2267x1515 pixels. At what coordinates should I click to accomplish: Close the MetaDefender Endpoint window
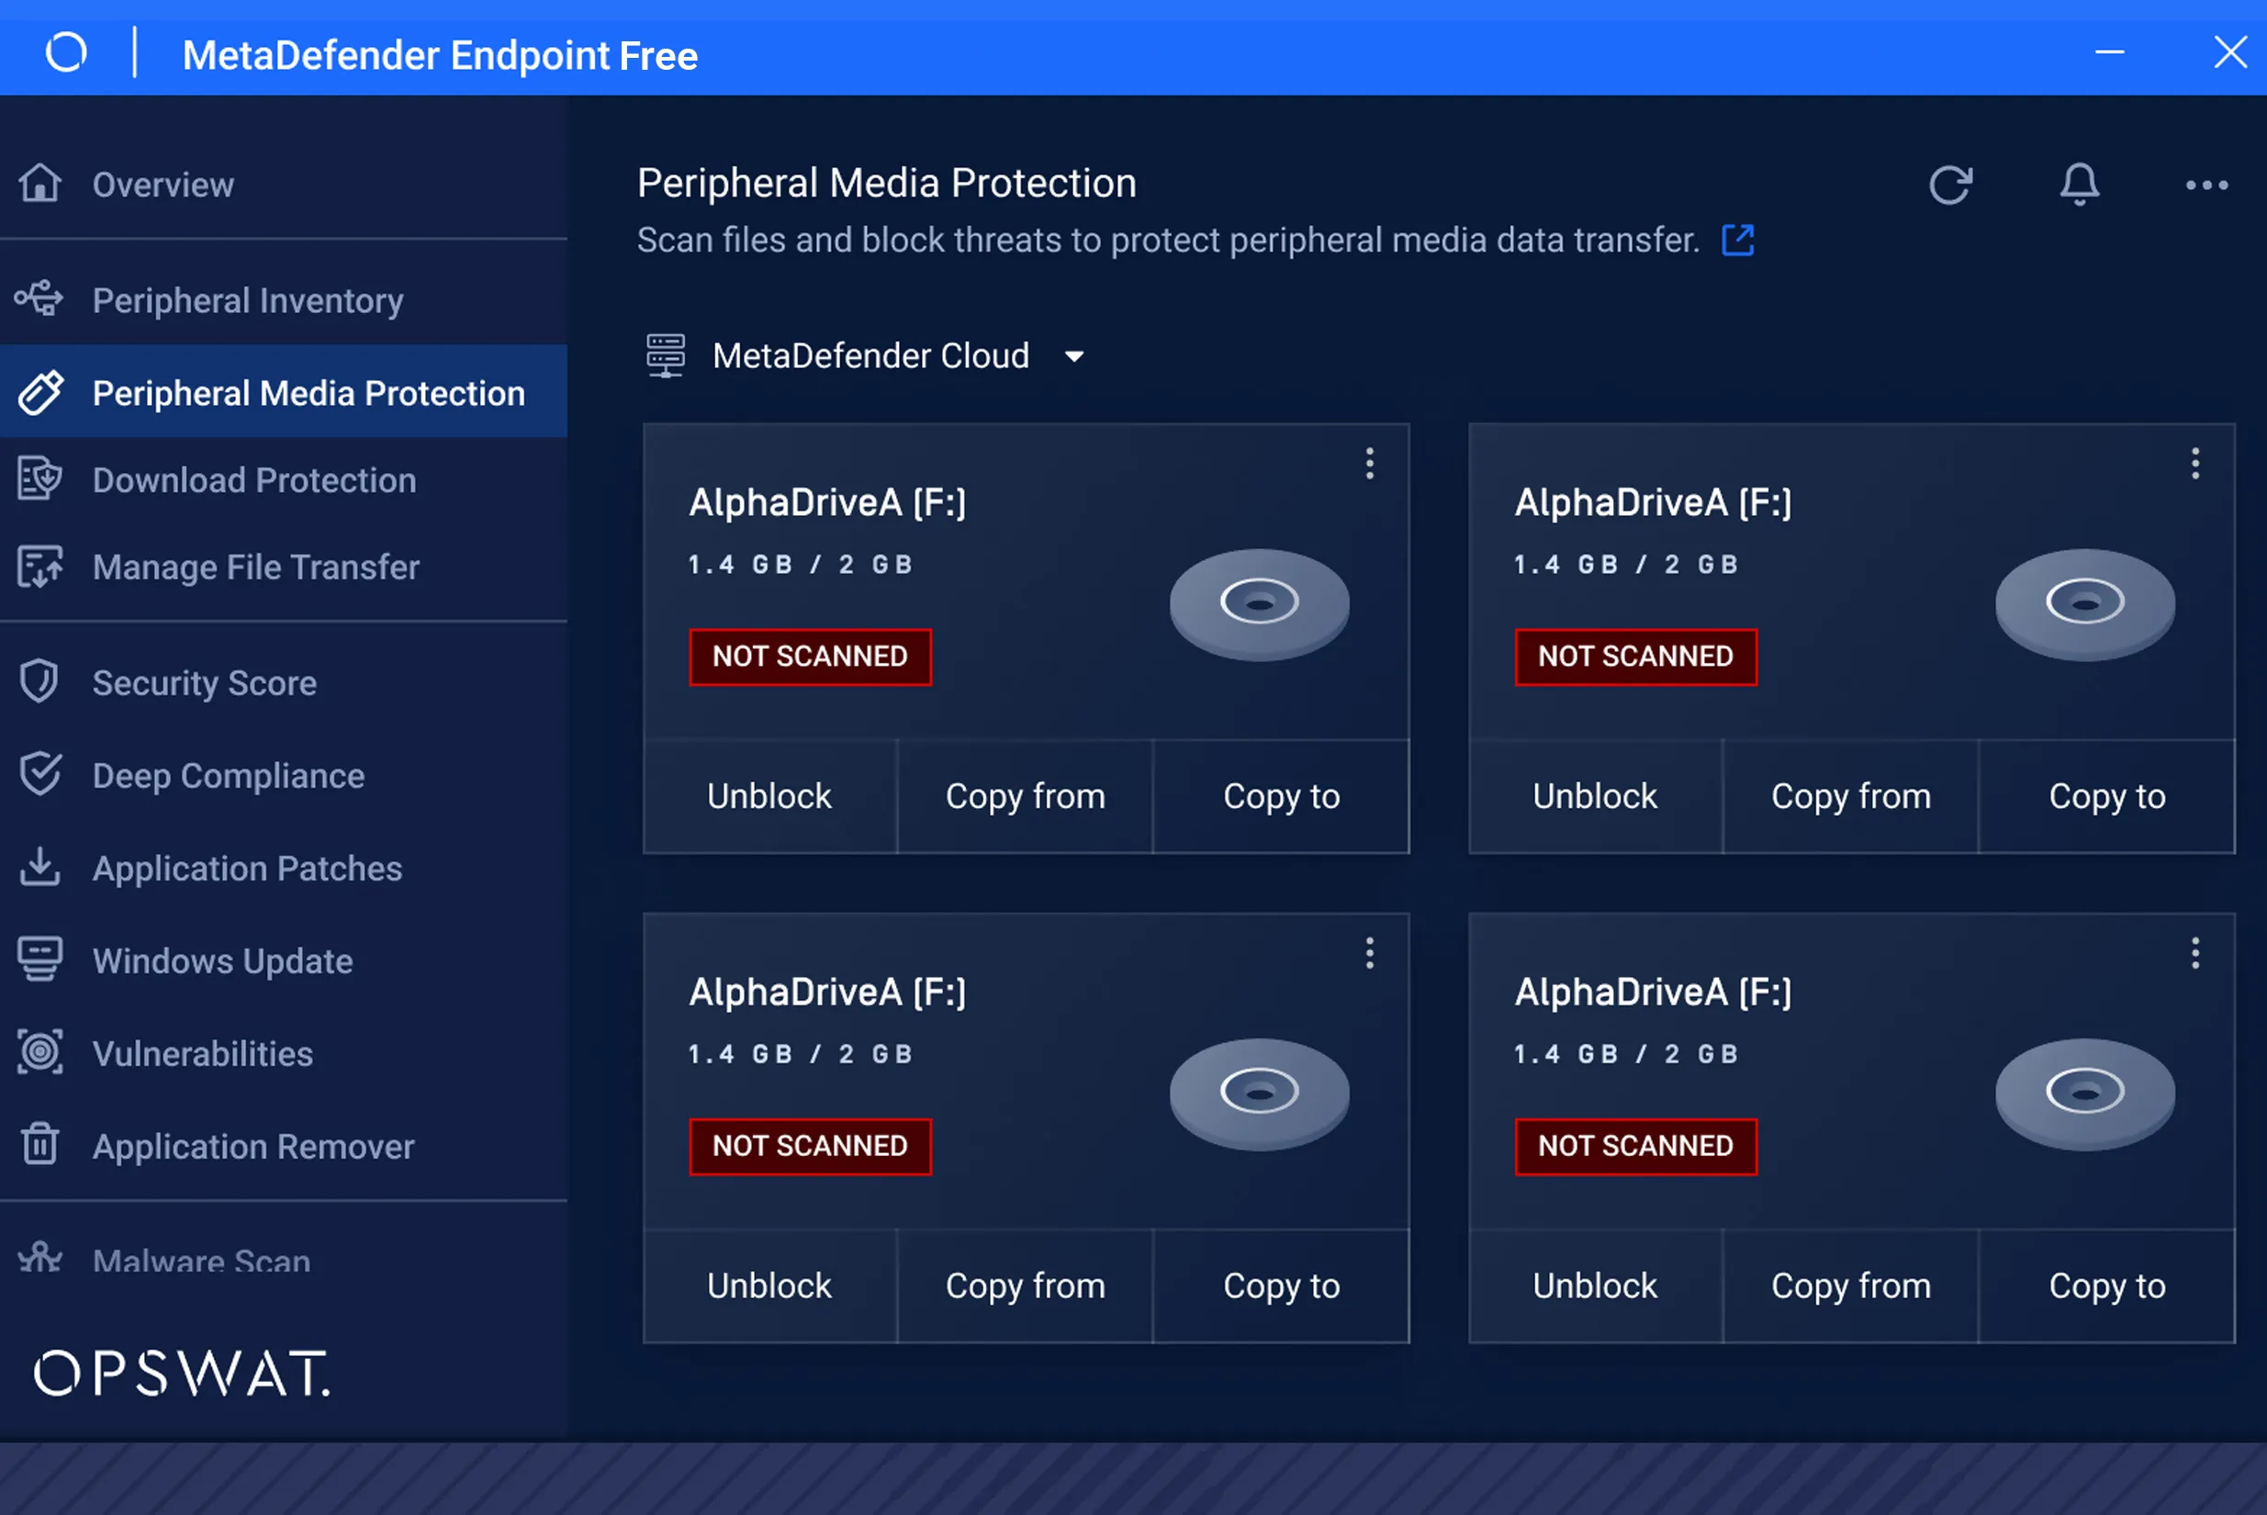click(2230, 52)
